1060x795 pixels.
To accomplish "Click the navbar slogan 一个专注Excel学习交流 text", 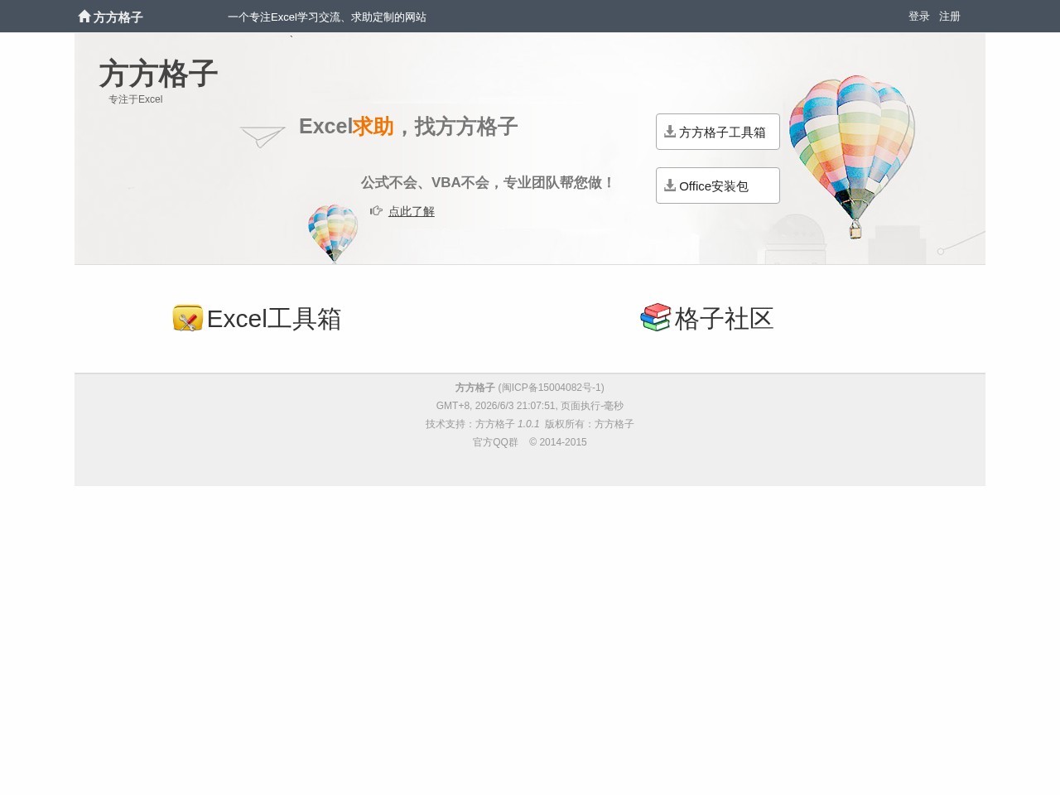I will [x=327, y=17].
